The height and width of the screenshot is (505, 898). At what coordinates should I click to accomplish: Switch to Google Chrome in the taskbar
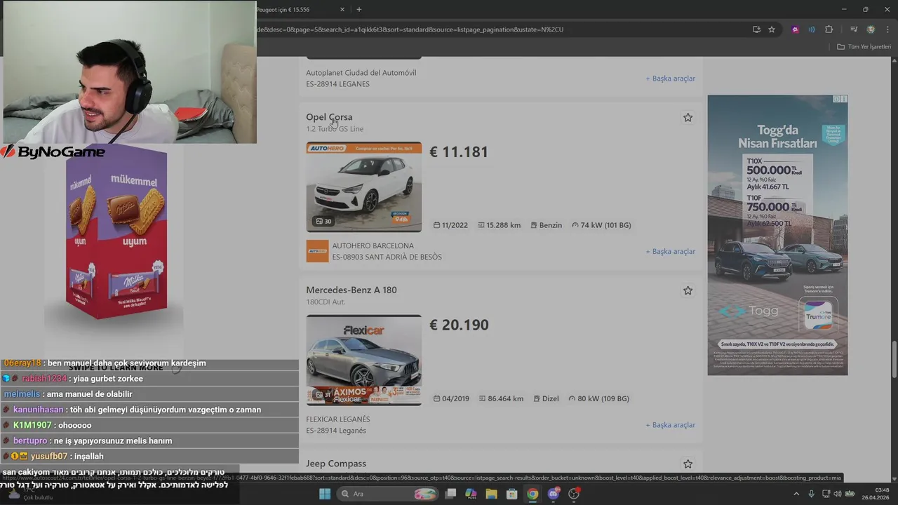click(x=532, y=494)
